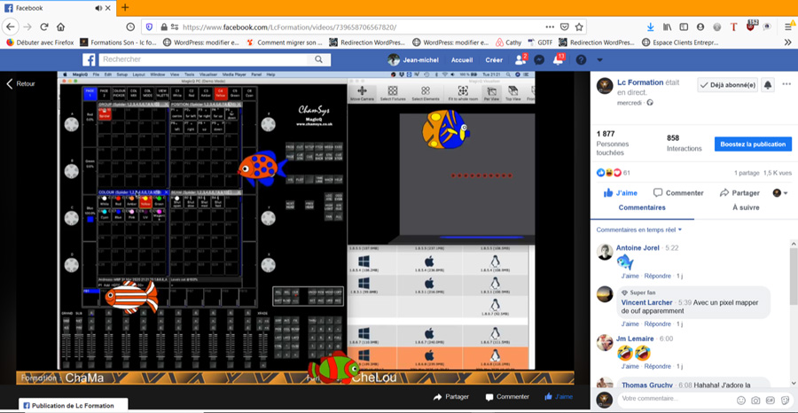798x413 pixels.
Task: Jump to 5:39 timestamp on Vincent's comment
Action: pyautogui.click(x=685, y=302)
